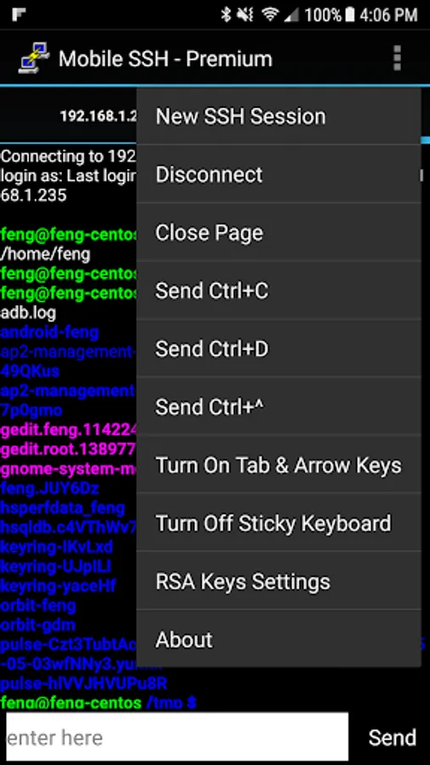Tap the Wi-Fi status bar icon
This screenshot has height=765, width=430.
pos(269,14)
